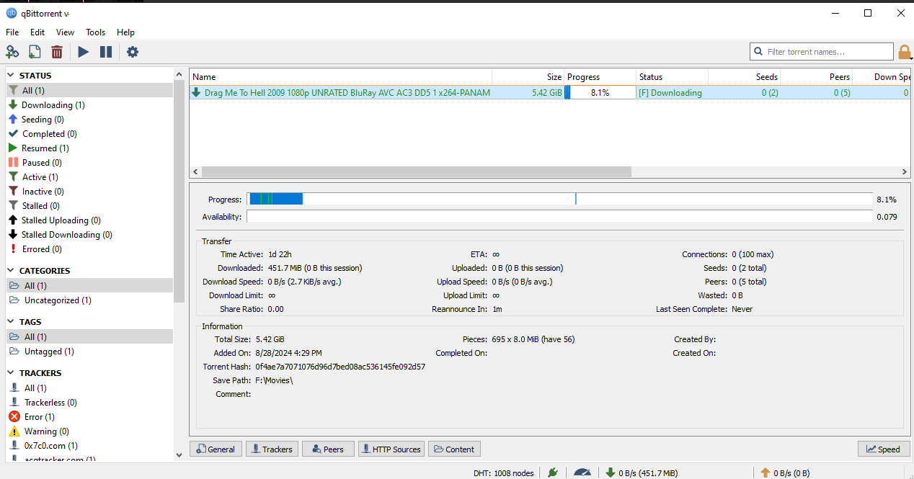Viewport: 914px width, 479px height.
Task: Collapse the TAGS filter section
Action: [12, 322]
